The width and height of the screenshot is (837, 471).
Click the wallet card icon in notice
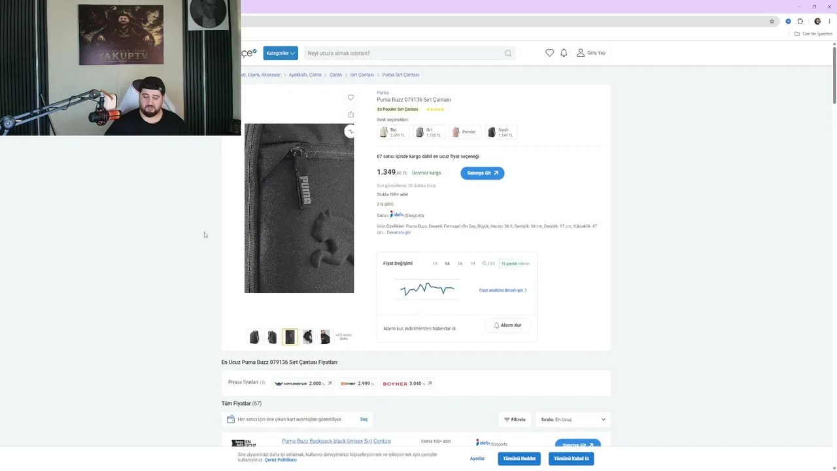point(231,419)
